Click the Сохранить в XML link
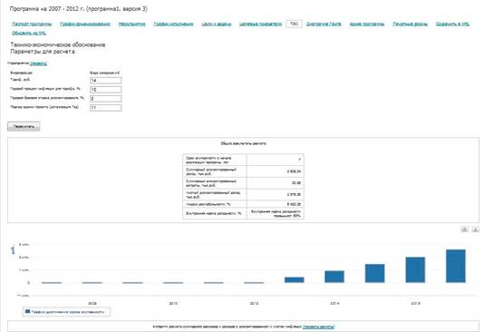The image size is (486, 332). click(x=452, y=24)
